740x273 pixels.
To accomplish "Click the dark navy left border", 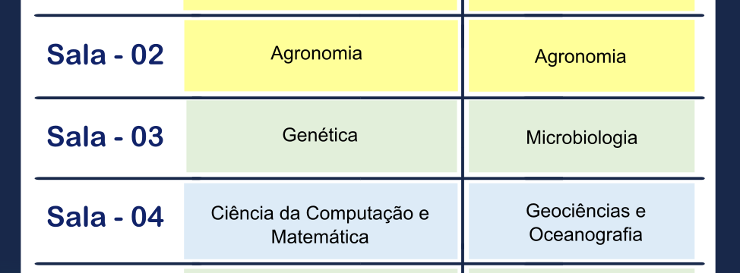I will point(11,136).
